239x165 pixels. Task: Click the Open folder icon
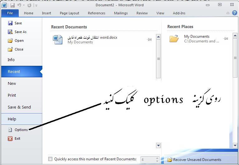pos(10,41)
